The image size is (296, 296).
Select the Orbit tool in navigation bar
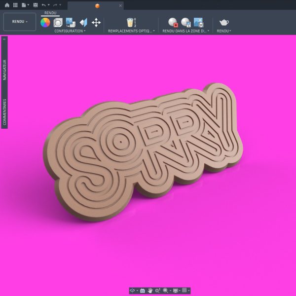[132, 291]
